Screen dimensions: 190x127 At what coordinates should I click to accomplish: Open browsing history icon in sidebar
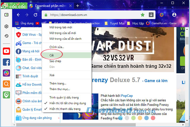pyautogui.click(x=6, y=36)
